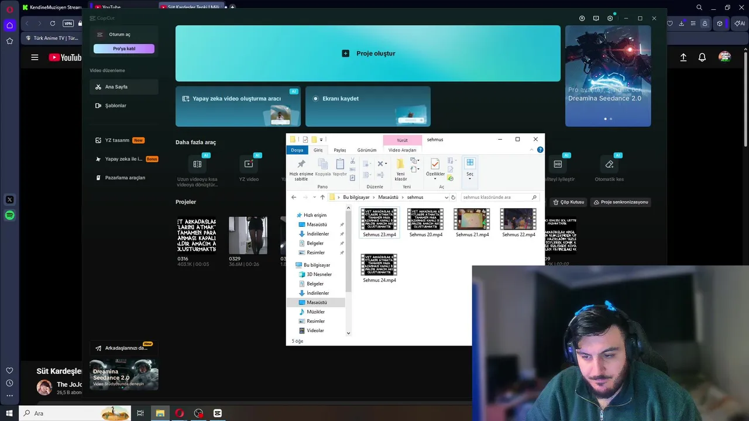Toggle Opera VPN badge in address bar
The image size is (749, 421).
pyautogui.click(x=68, y=23)
